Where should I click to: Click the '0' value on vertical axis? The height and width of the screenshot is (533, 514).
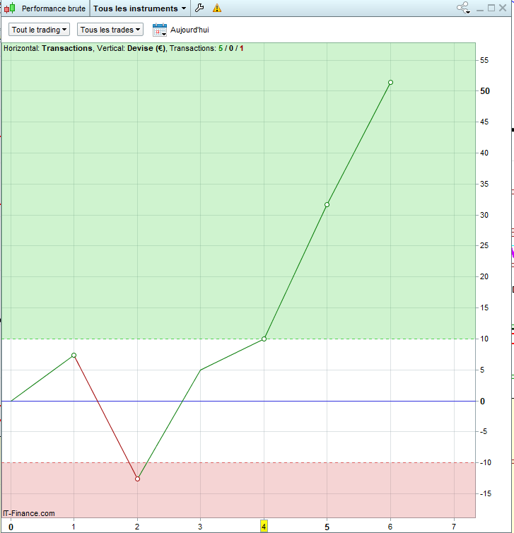[x=482, y=401]
